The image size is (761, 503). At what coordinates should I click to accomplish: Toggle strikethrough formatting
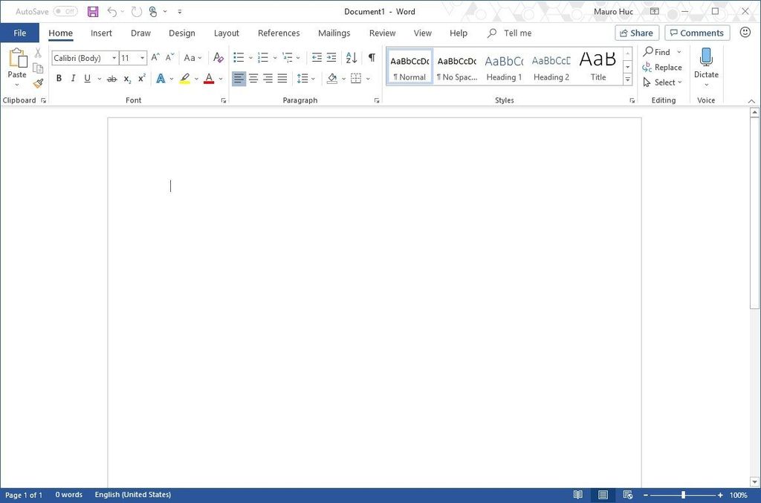tap(113, 78)
